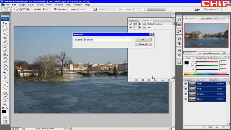Select the Type tool
The width and height of the screenshot is (231, 130).
5,81
